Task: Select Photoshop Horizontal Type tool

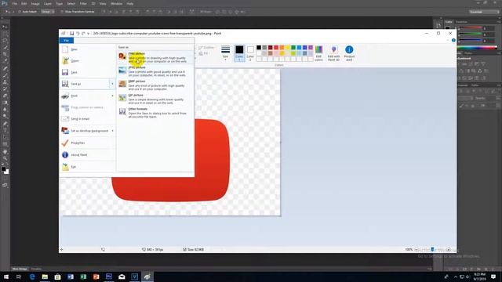Action: 5,130
